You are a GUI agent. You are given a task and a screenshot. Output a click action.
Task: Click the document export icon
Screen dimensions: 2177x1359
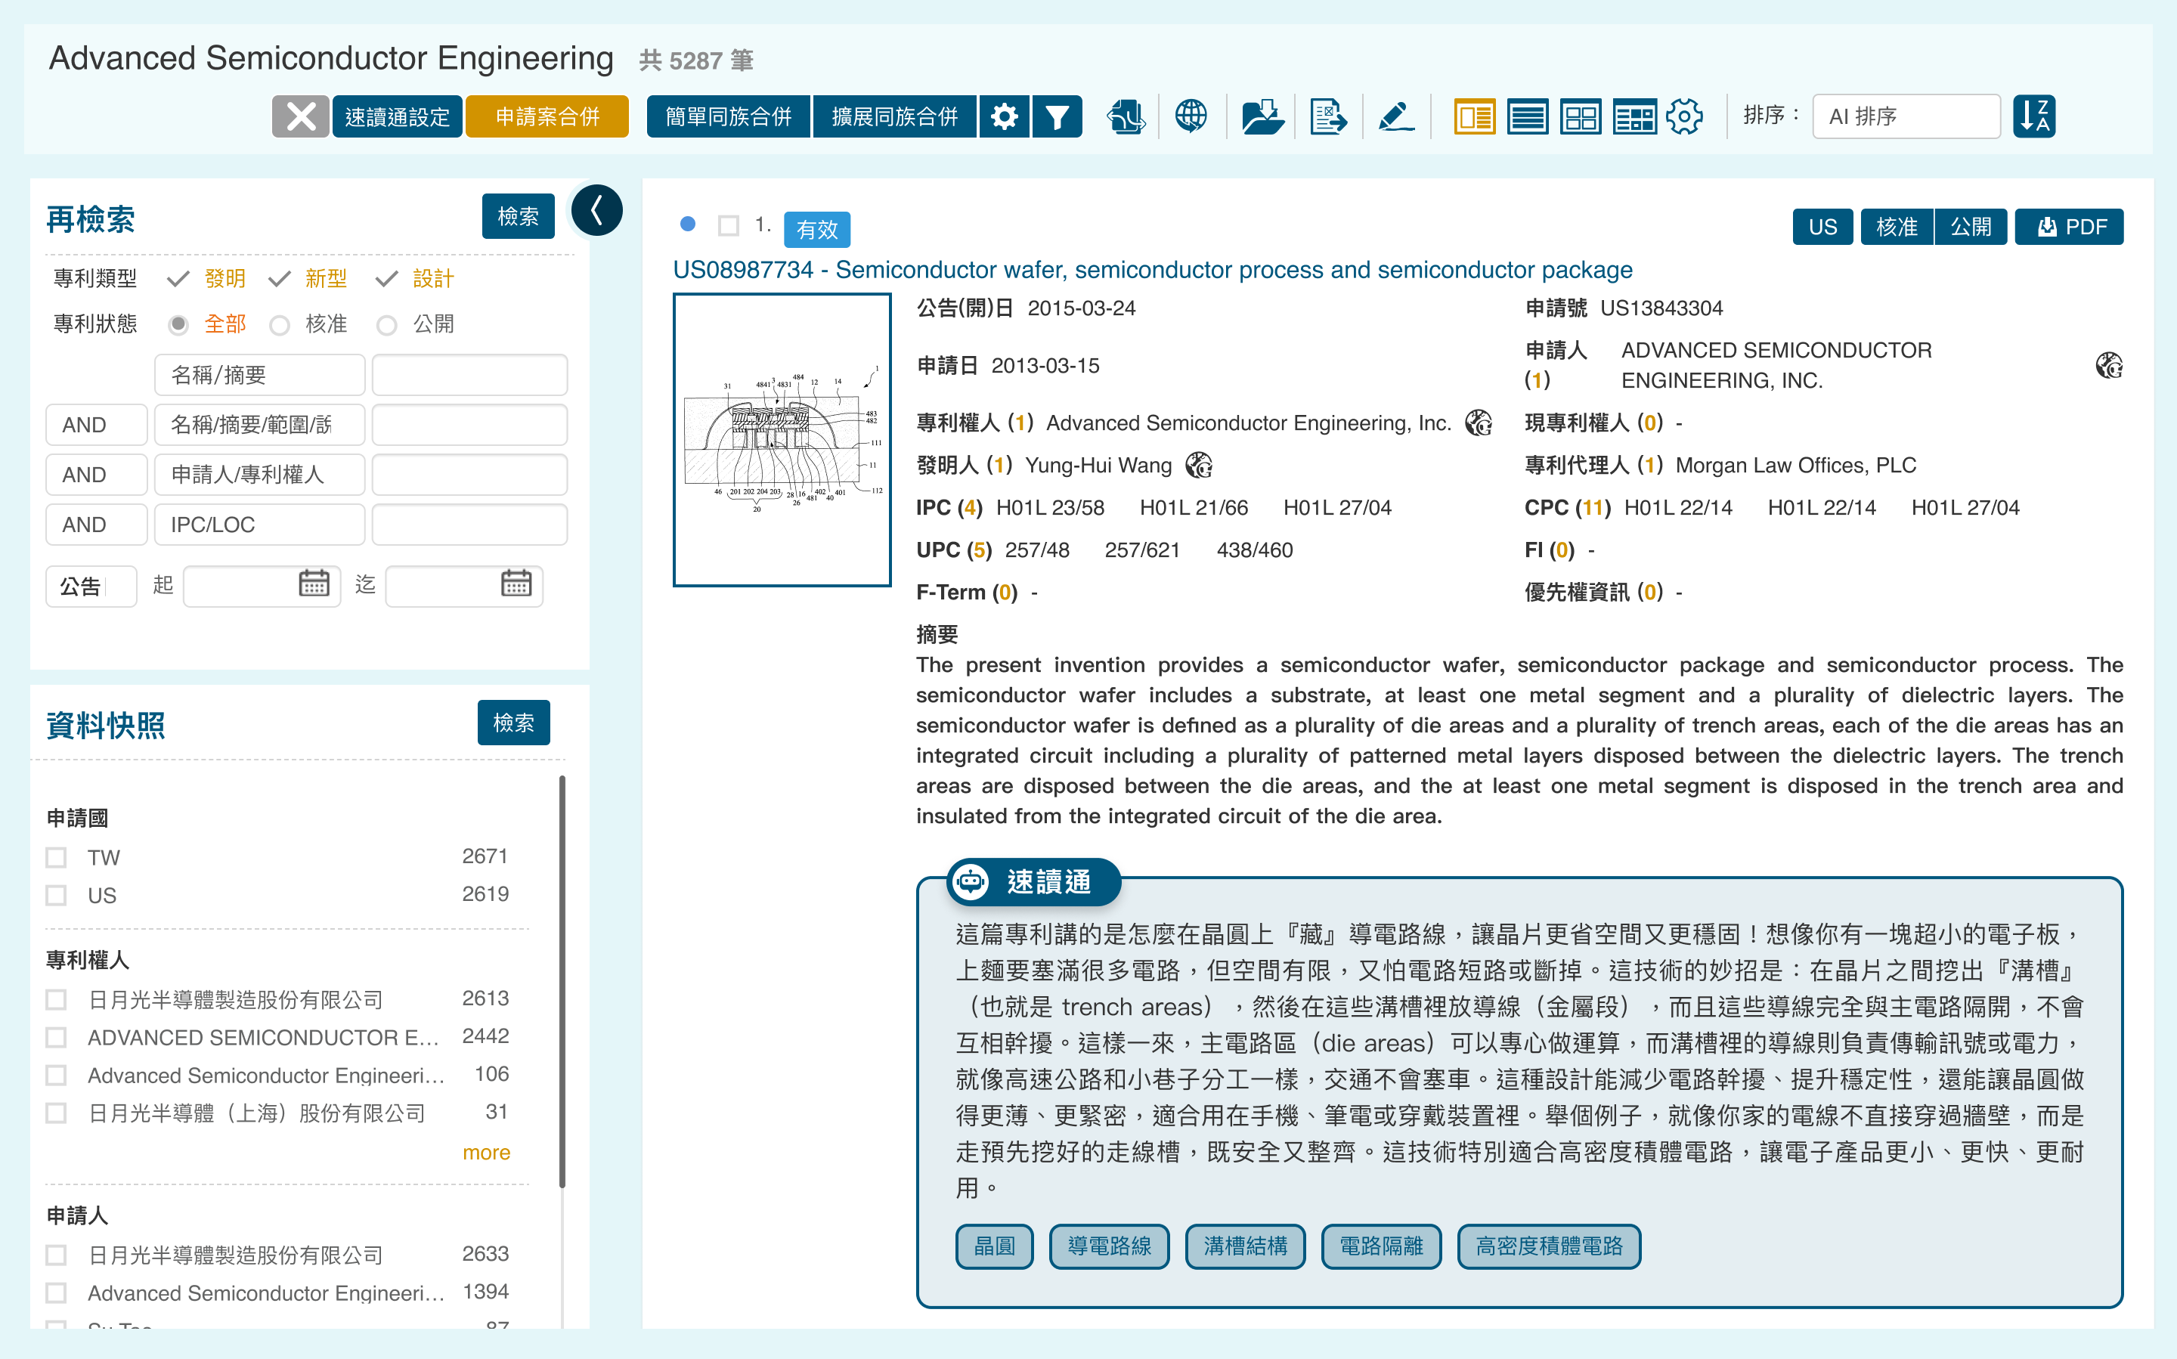coord(1327,117)
